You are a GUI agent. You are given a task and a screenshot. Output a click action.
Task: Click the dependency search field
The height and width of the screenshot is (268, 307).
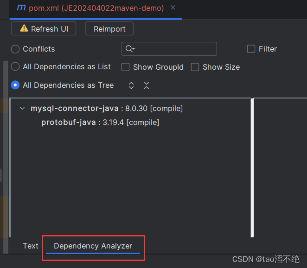(169, 49)
